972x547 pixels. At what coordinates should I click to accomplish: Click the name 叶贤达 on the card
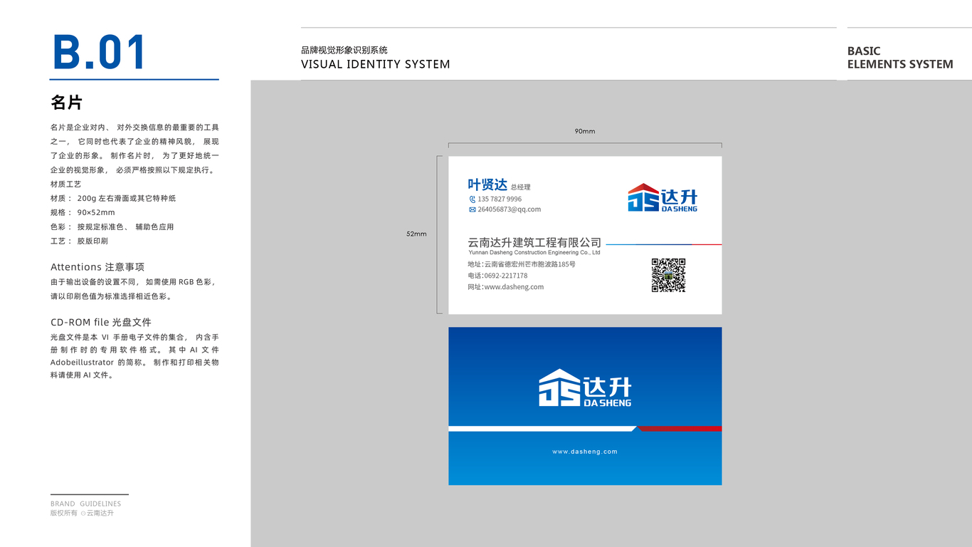(487, 185)
